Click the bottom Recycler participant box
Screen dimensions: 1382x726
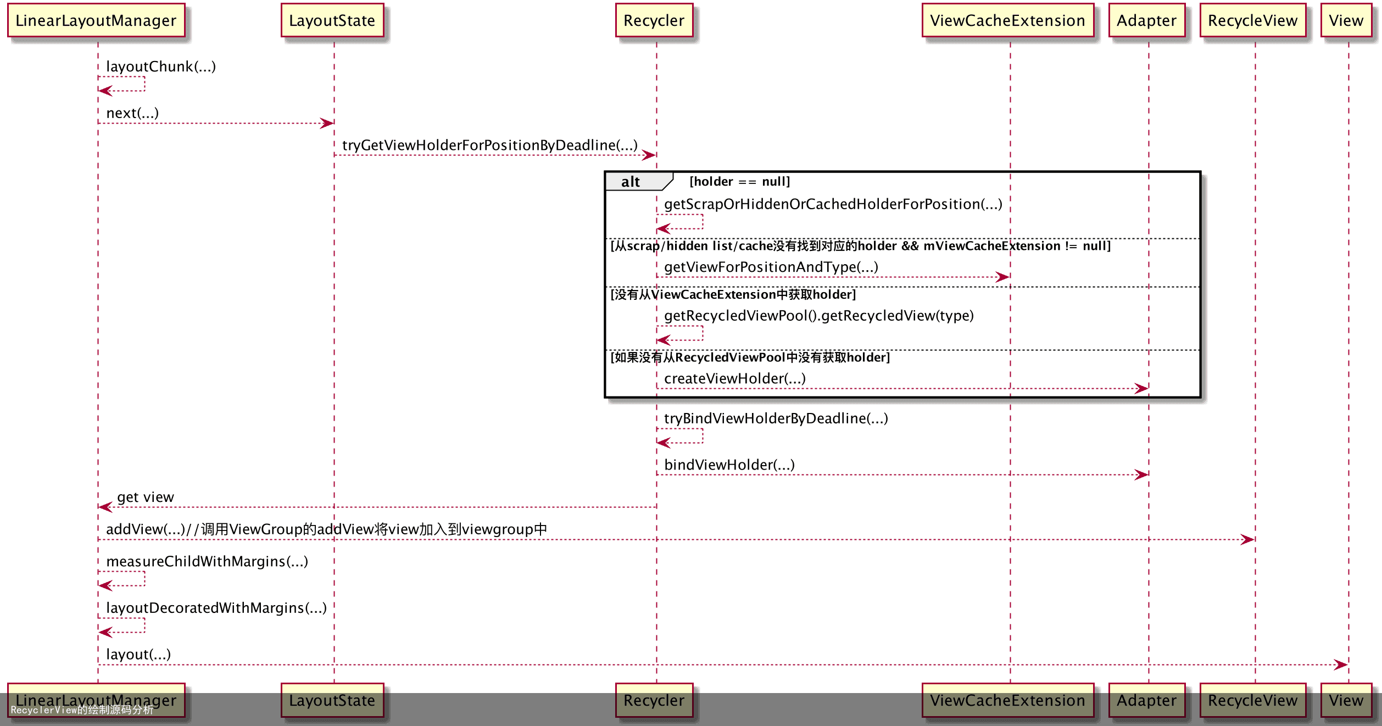coord(654,700)
